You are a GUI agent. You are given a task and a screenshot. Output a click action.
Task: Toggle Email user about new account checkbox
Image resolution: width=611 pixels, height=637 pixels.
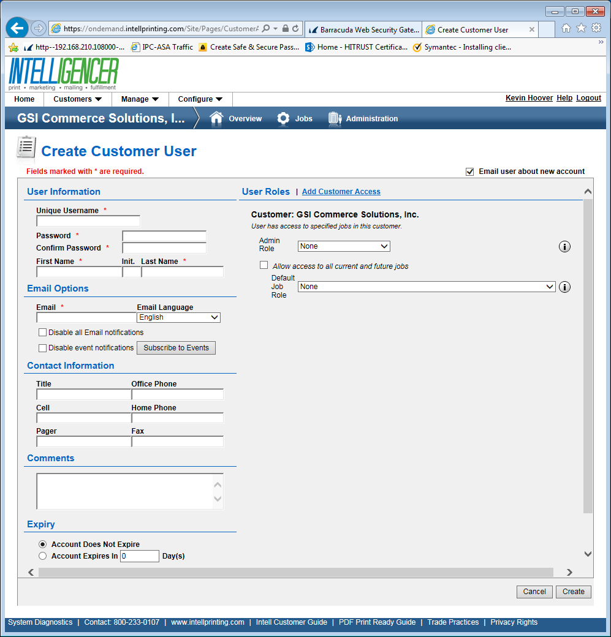470,171
